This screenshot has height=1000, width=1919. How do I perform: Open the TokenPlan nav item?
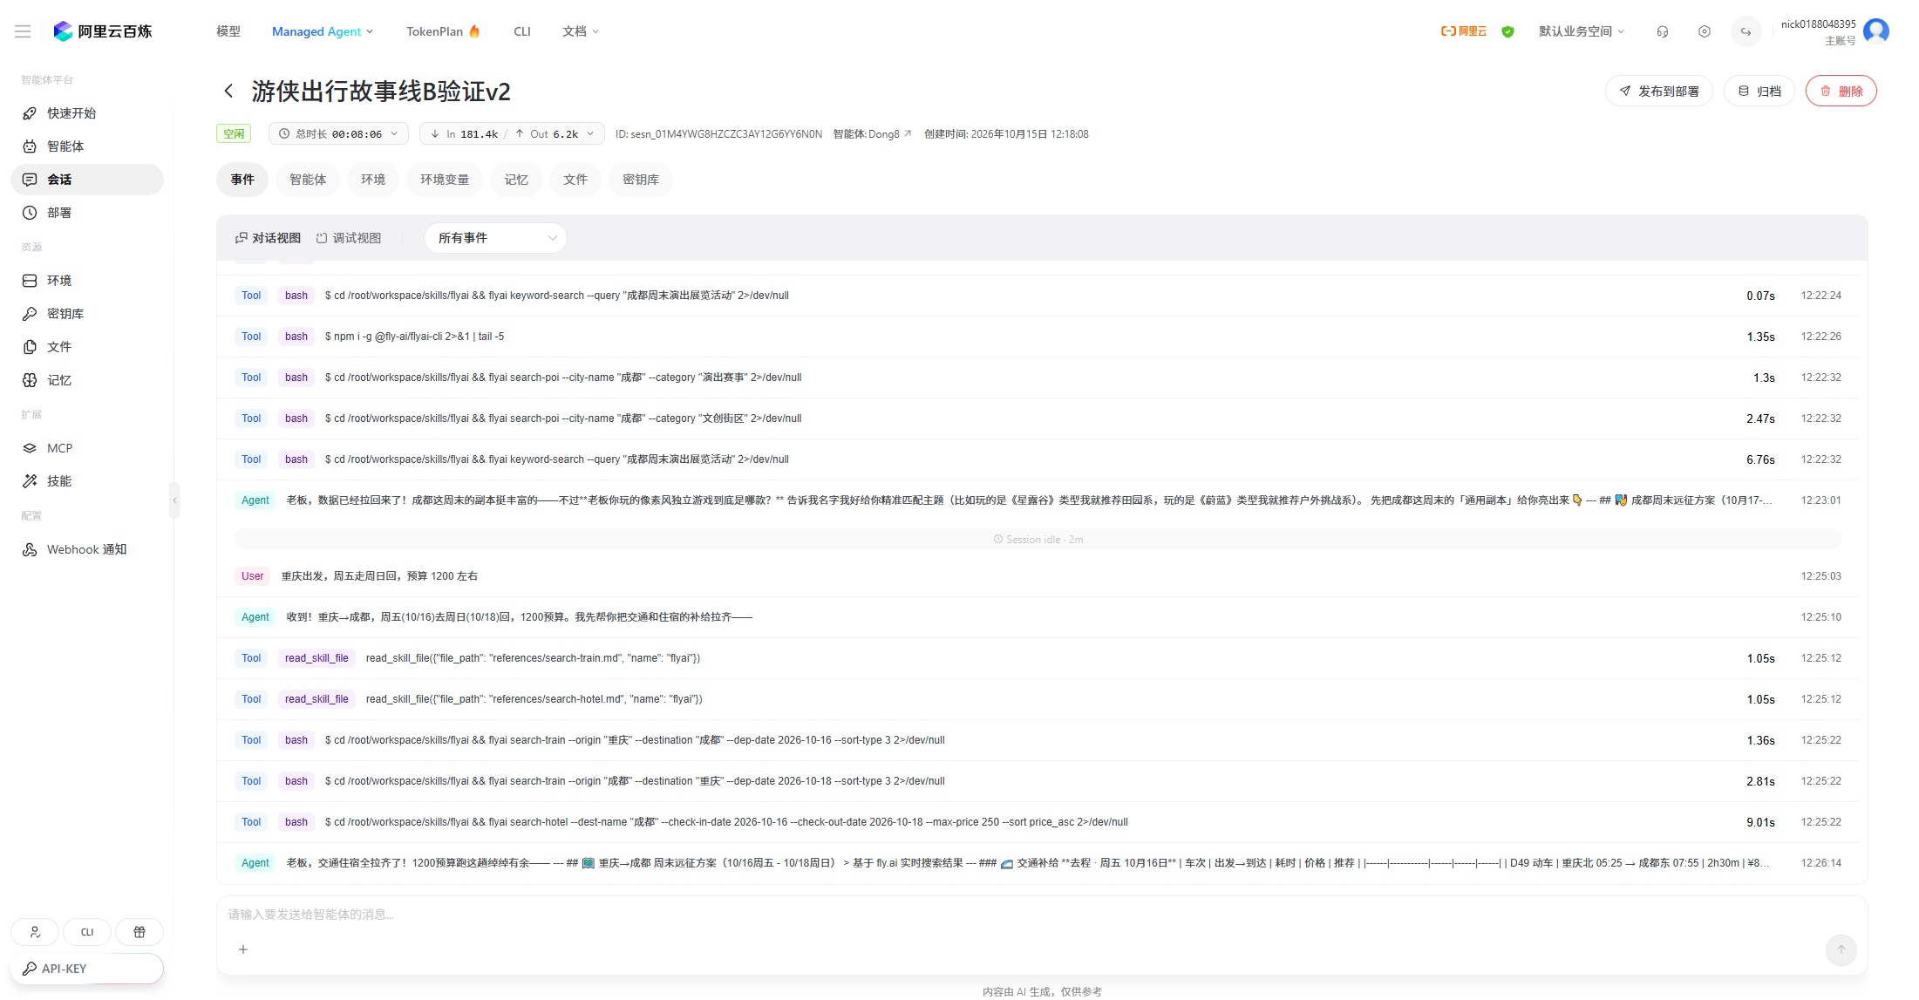[x=443, y=31]
